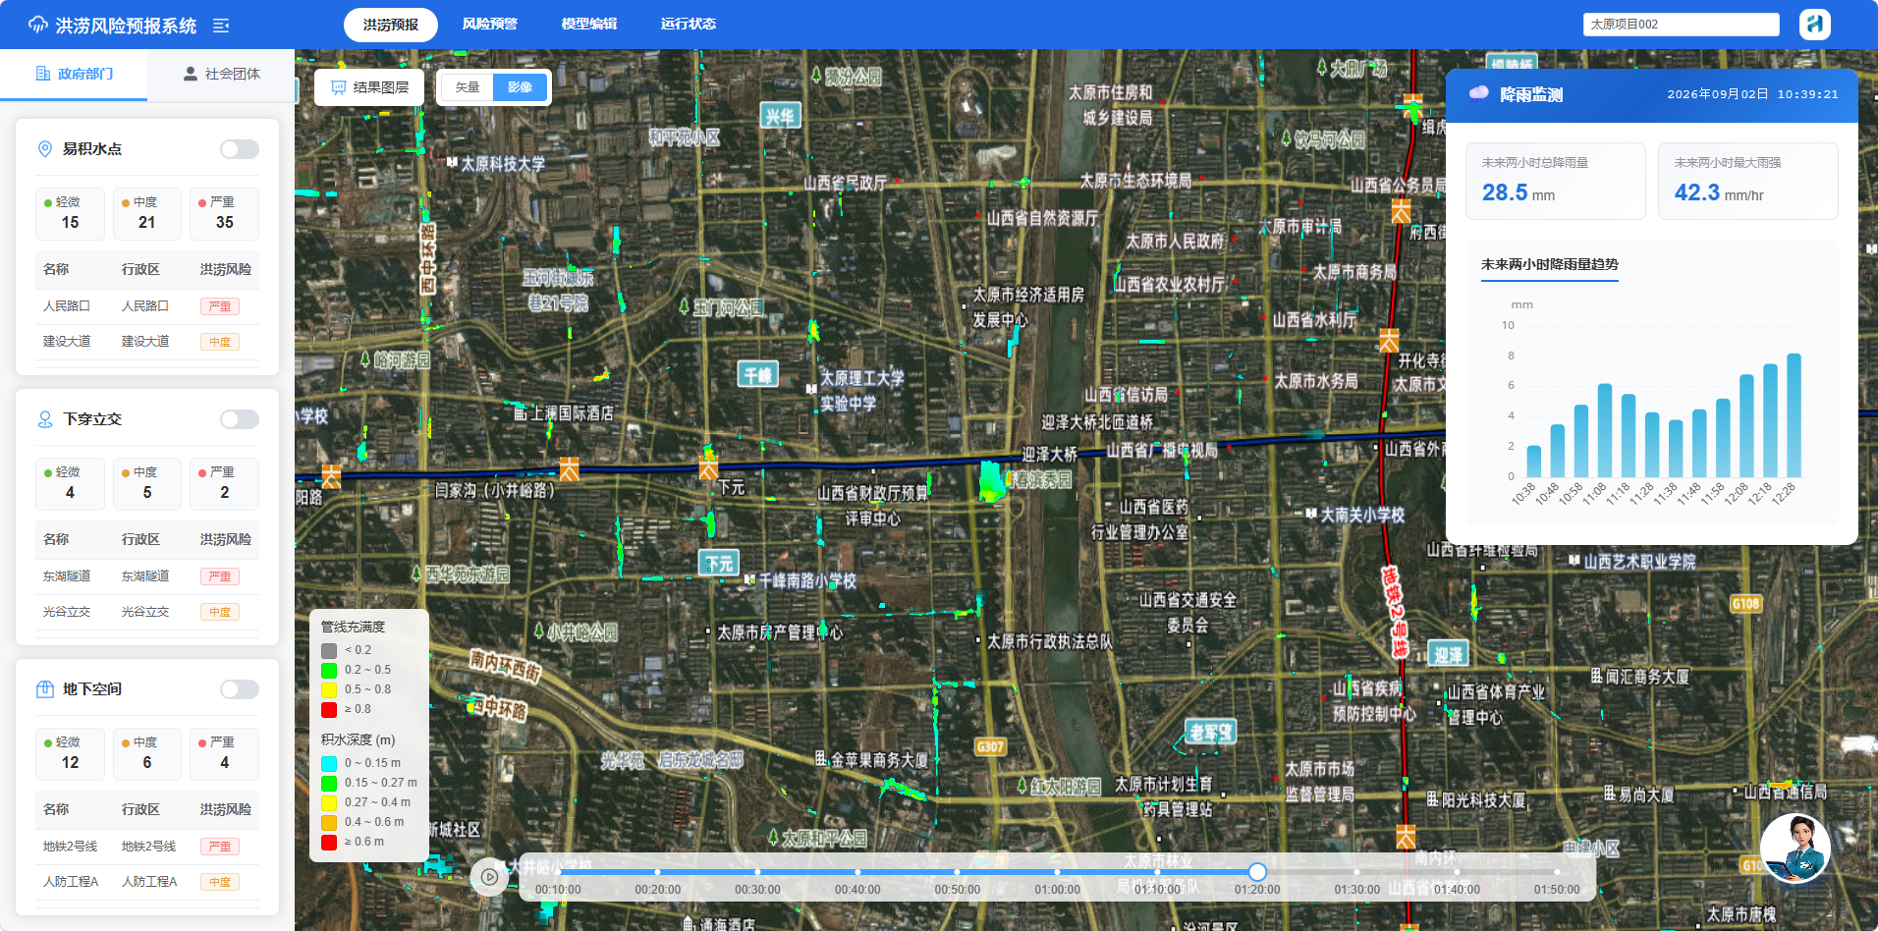Select 中度 count 6 under 地下空间
The image size is (1878, 931).
(147, 754)
